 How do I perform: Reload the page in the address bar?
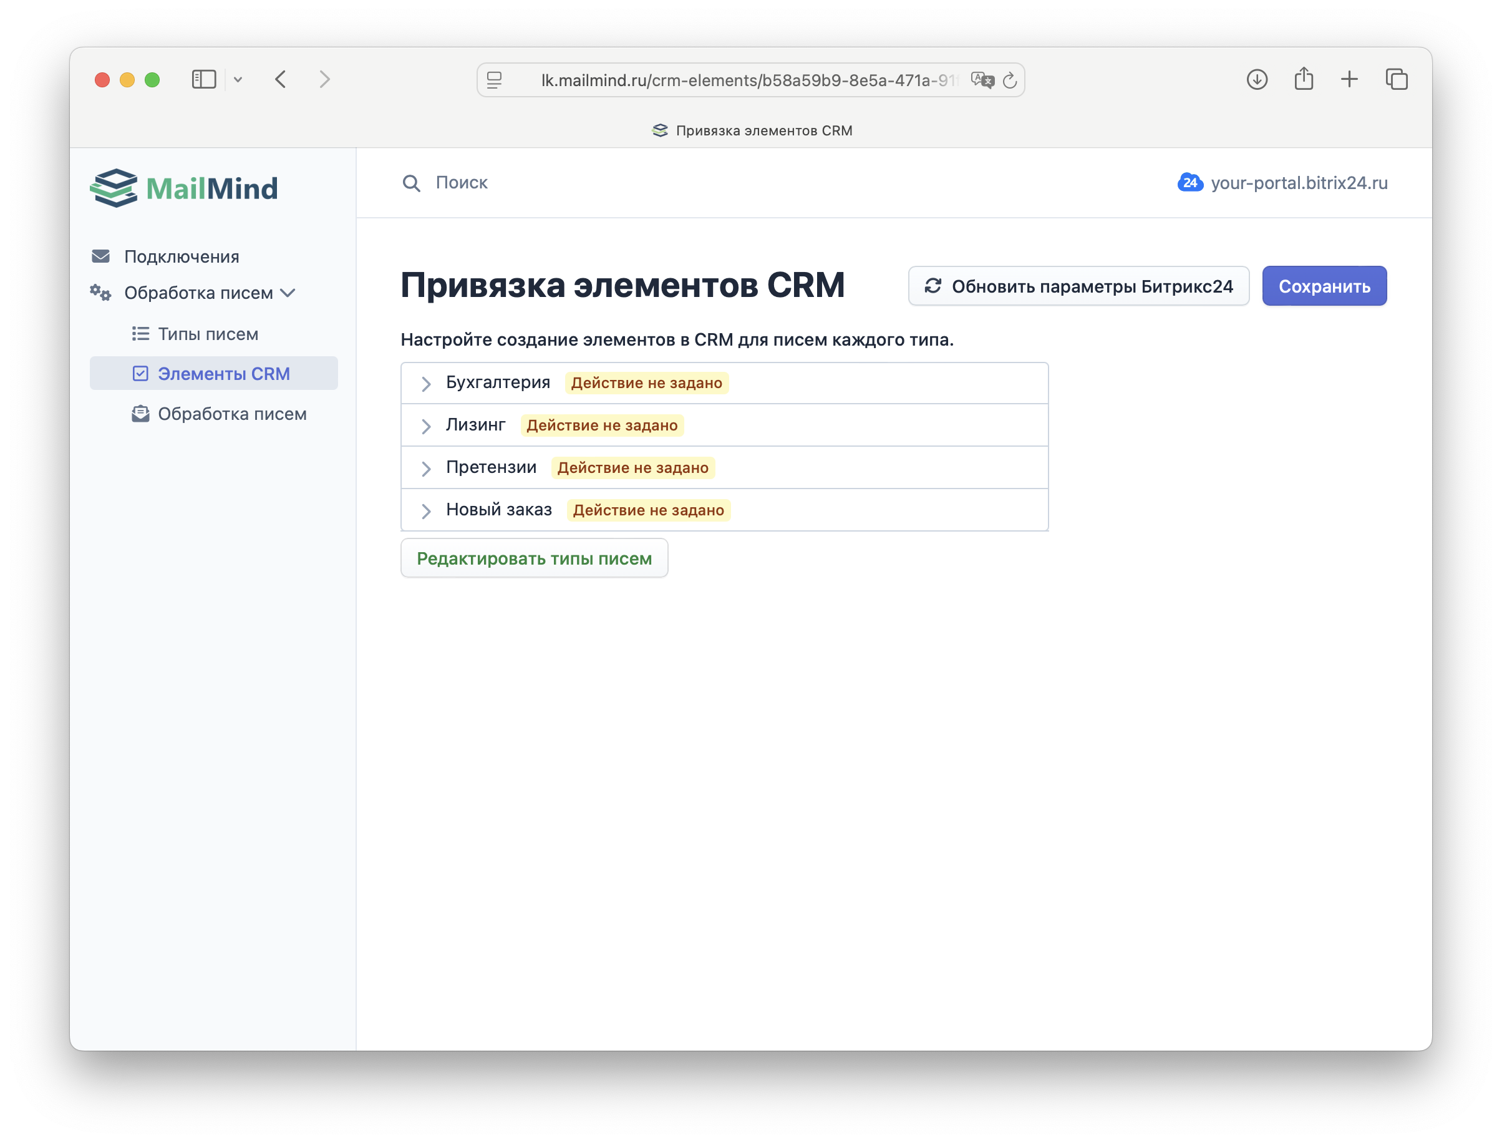click(1010, 80)
